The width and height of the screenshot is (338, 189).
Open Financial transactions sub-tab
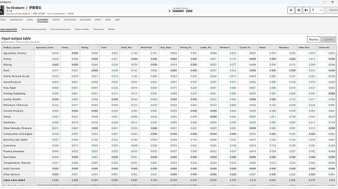(x=60, y=29)
